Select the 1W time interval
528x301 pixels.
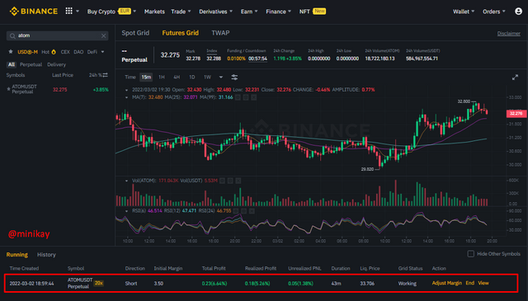click(x=207, y=77)
